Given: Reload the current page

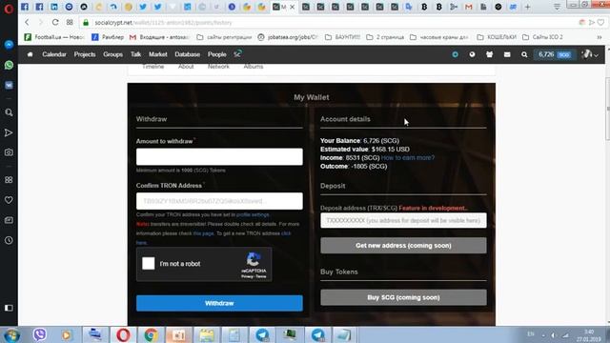Looking at the screenshot, I should coord(55,23).
